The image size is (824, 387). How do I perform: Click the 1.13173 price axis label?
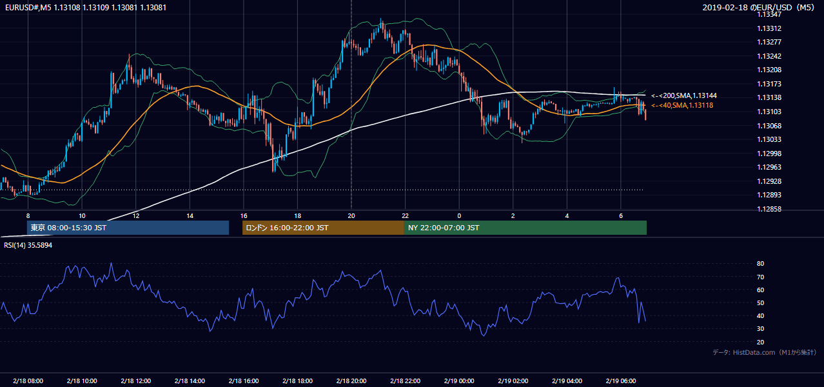click(x=769, y=84)
